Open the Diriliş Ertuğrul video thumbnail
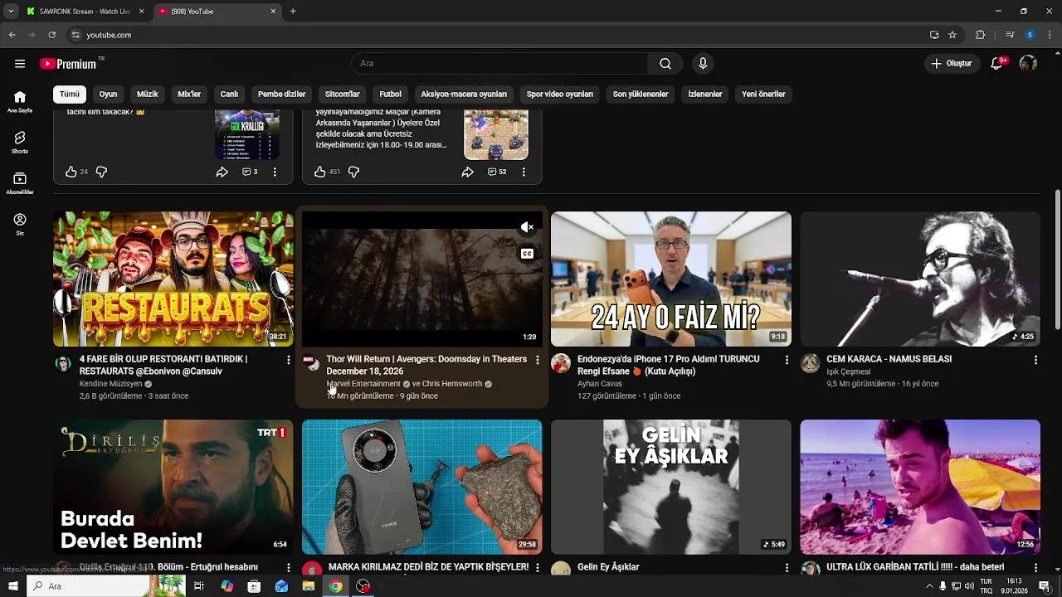This screenshot has width=1062, height=597. (x=173, y=487)
